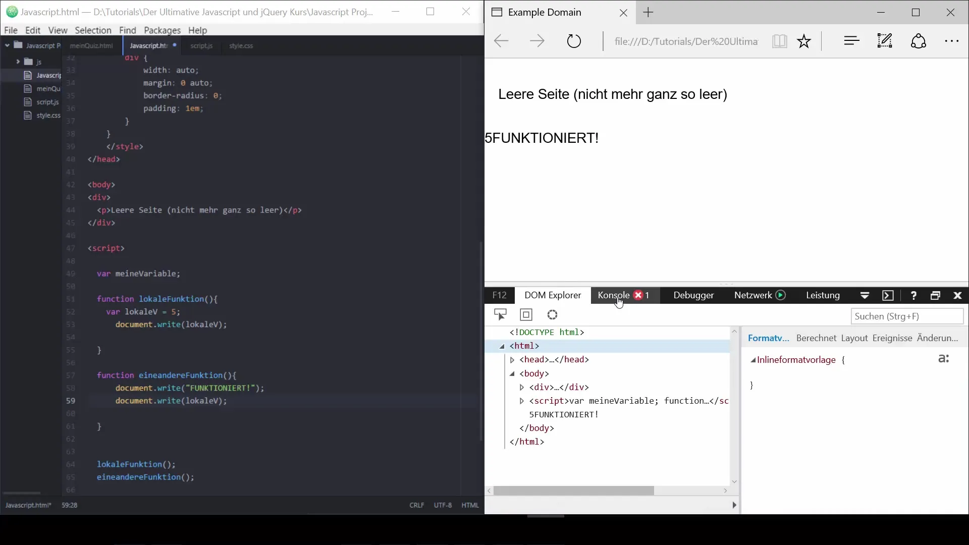Click the Suchen search field
969x545 pixels.
[x=907, y=316]
